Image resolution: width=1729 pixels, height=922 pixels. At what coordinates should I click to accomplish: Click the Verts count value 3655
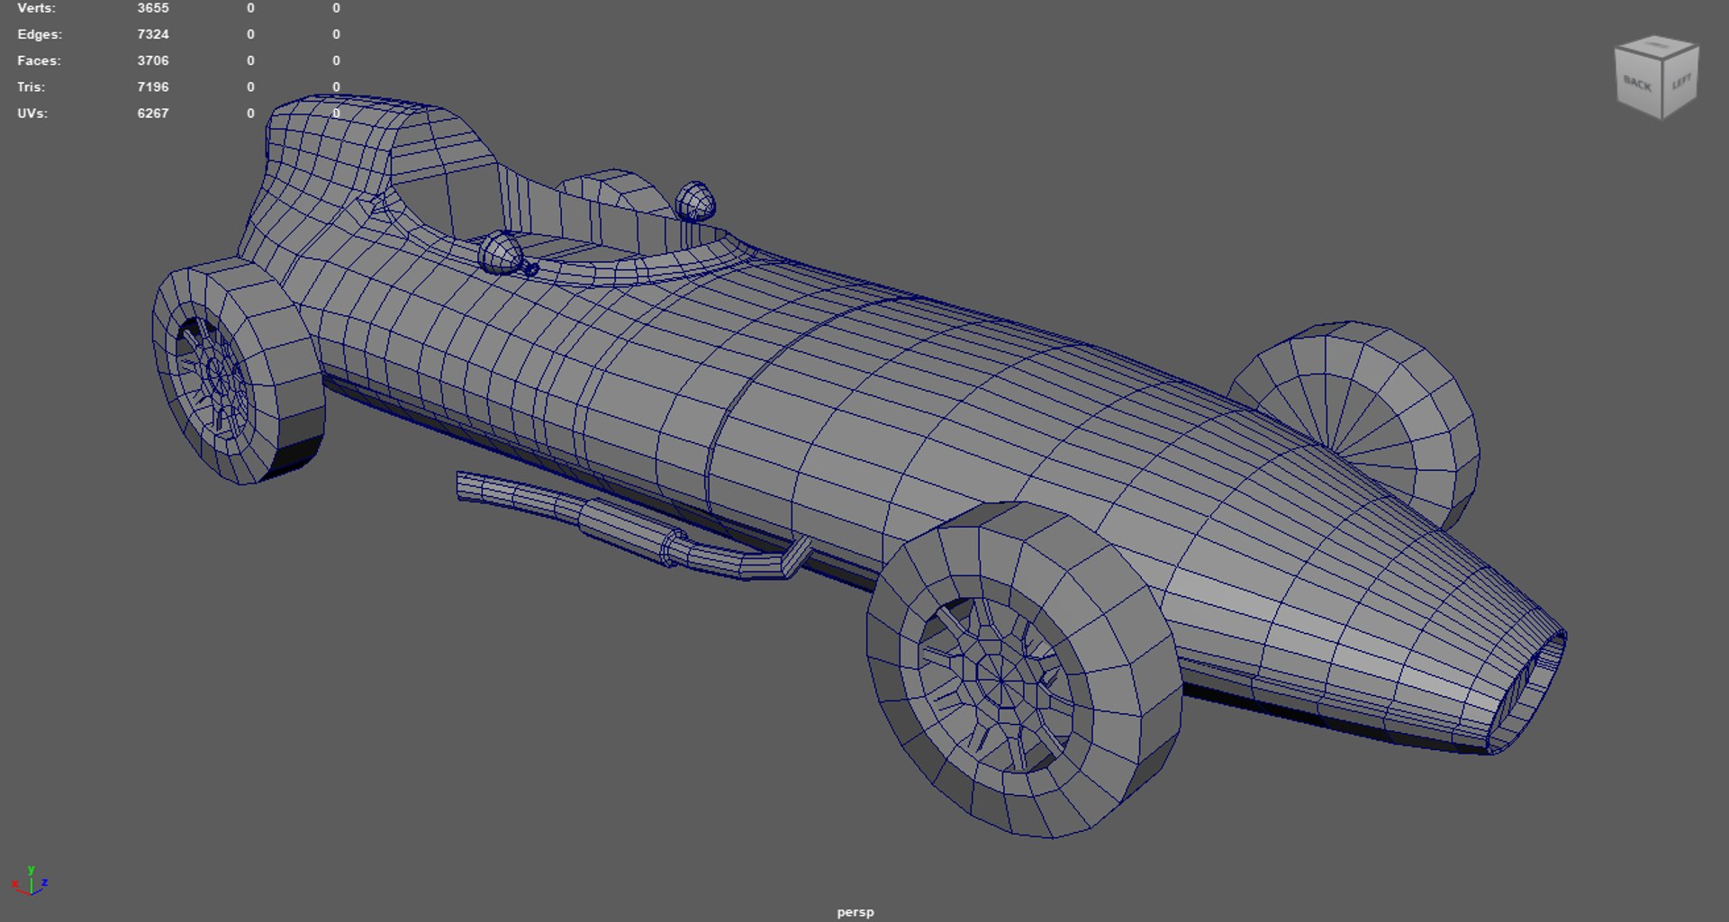click(153, 8)
